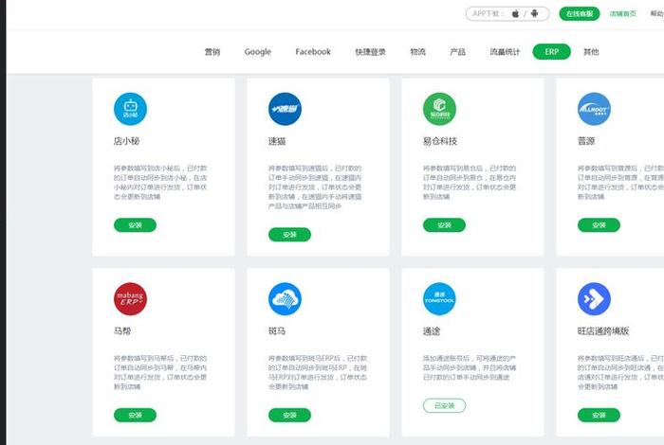Install the 易仓科技 plugin
This screenshot has height=445, width=664.
pos(444,225)
